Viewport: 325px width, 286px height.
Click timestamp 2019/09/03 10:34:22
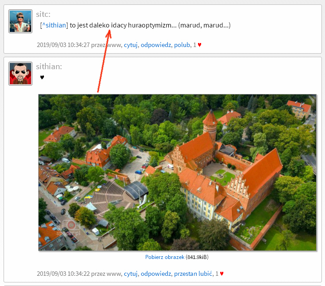tap(63, 274)
